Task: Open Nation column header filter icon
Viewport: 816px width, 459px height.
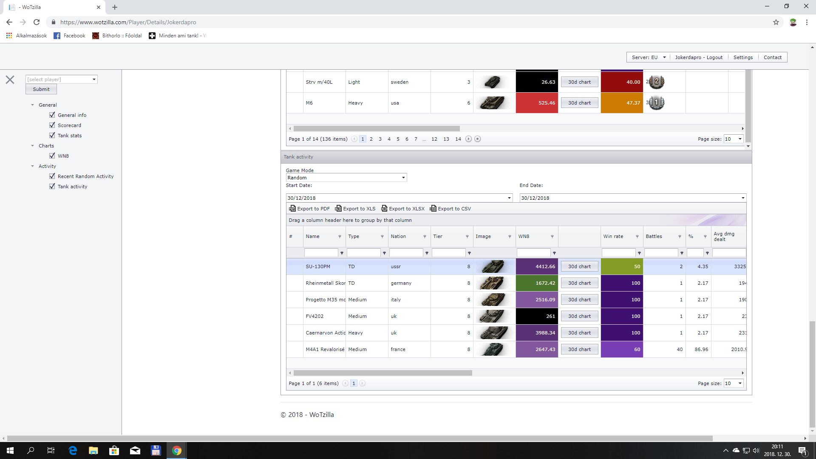Action: (425, 237)
